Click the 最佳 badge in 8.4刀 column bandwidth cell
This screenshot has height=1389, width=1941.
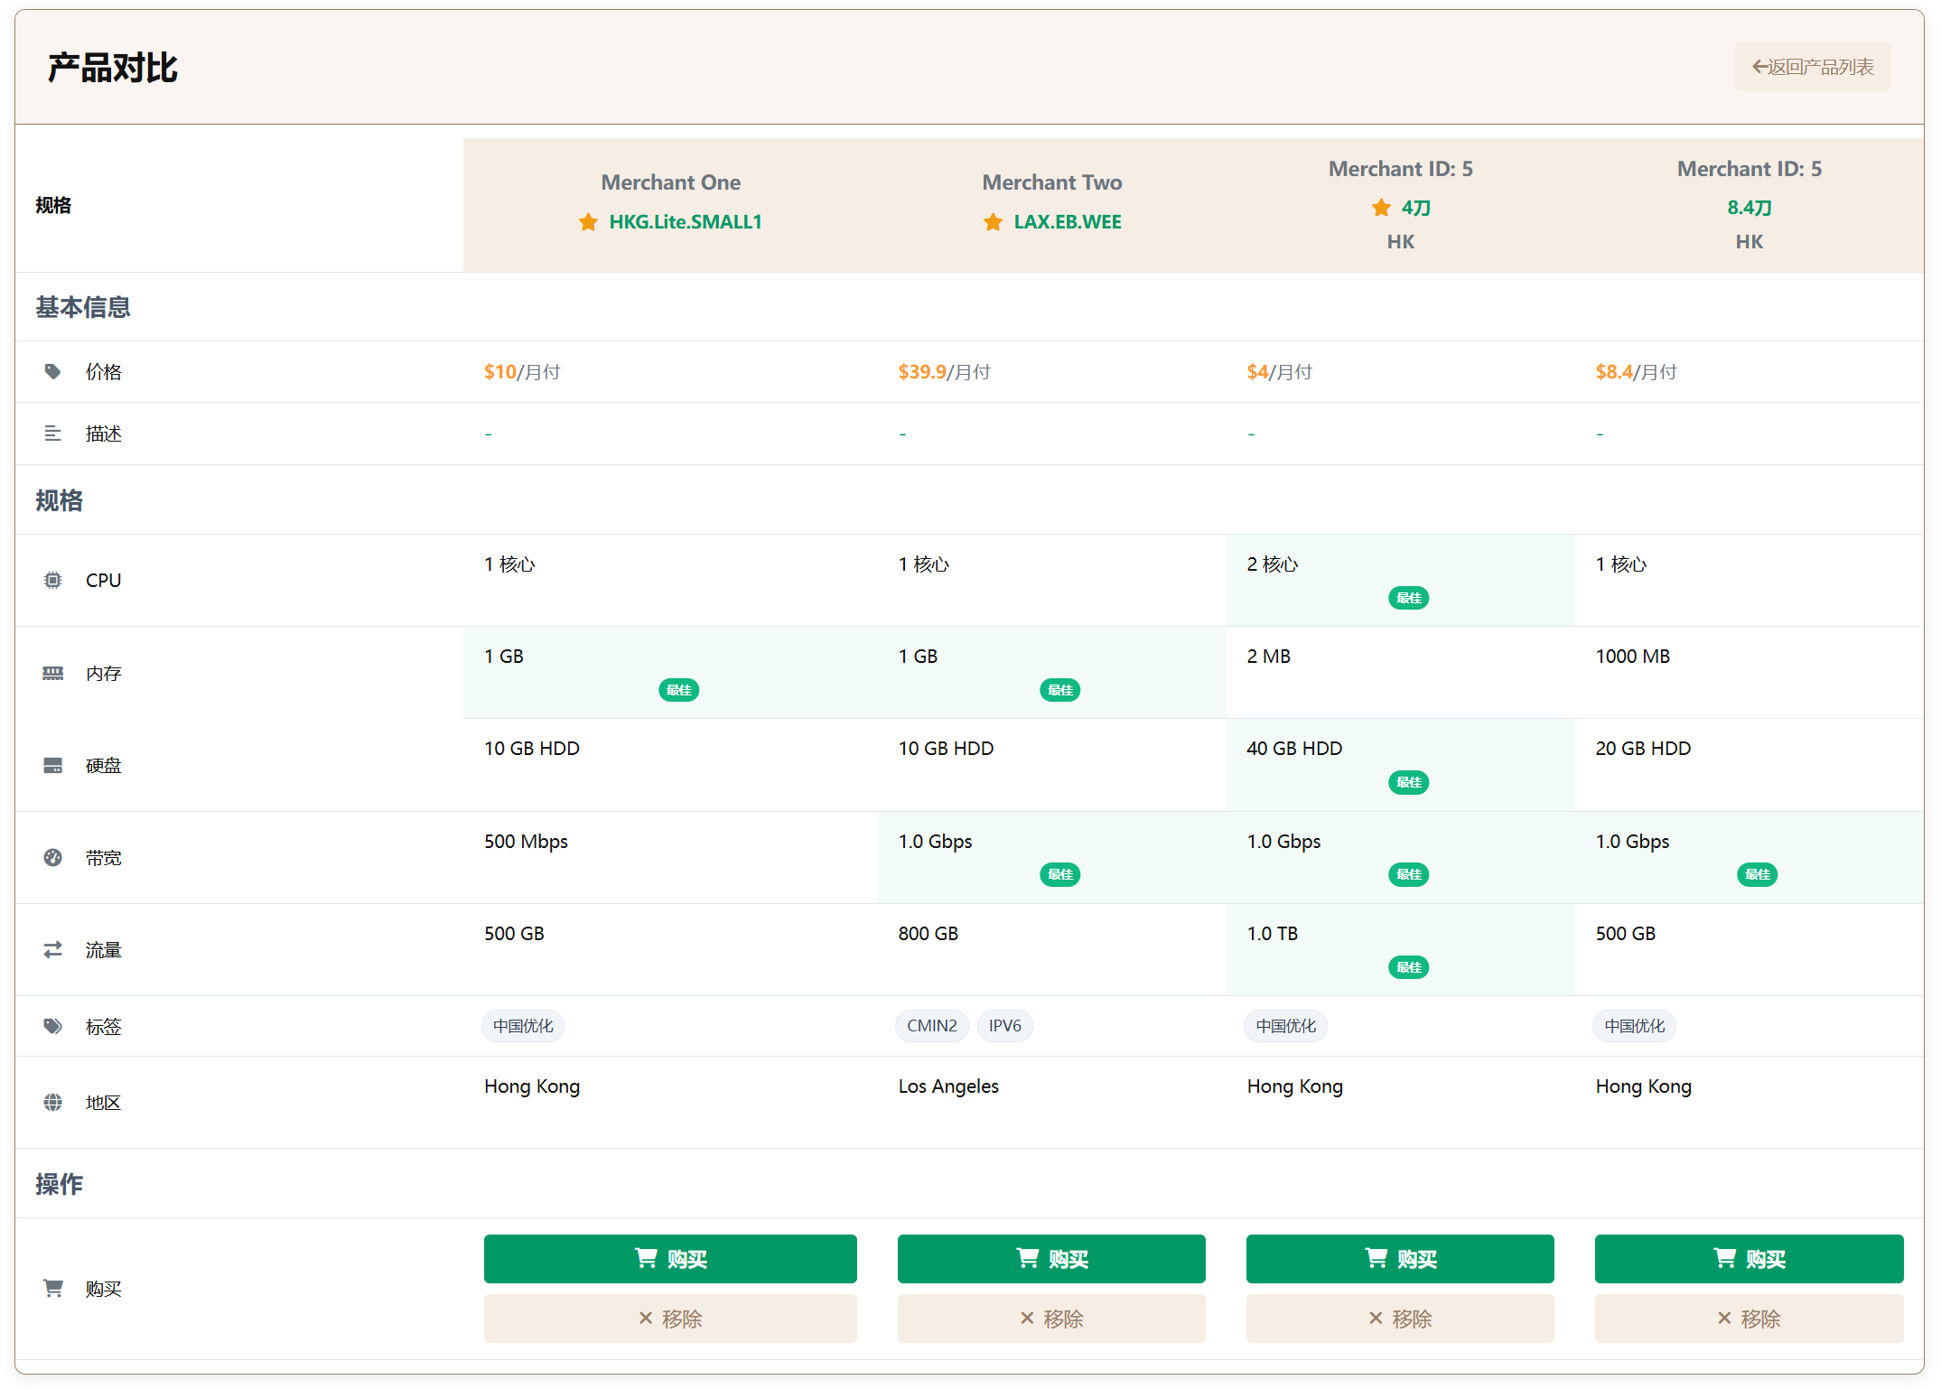(x=1757, y=874)
